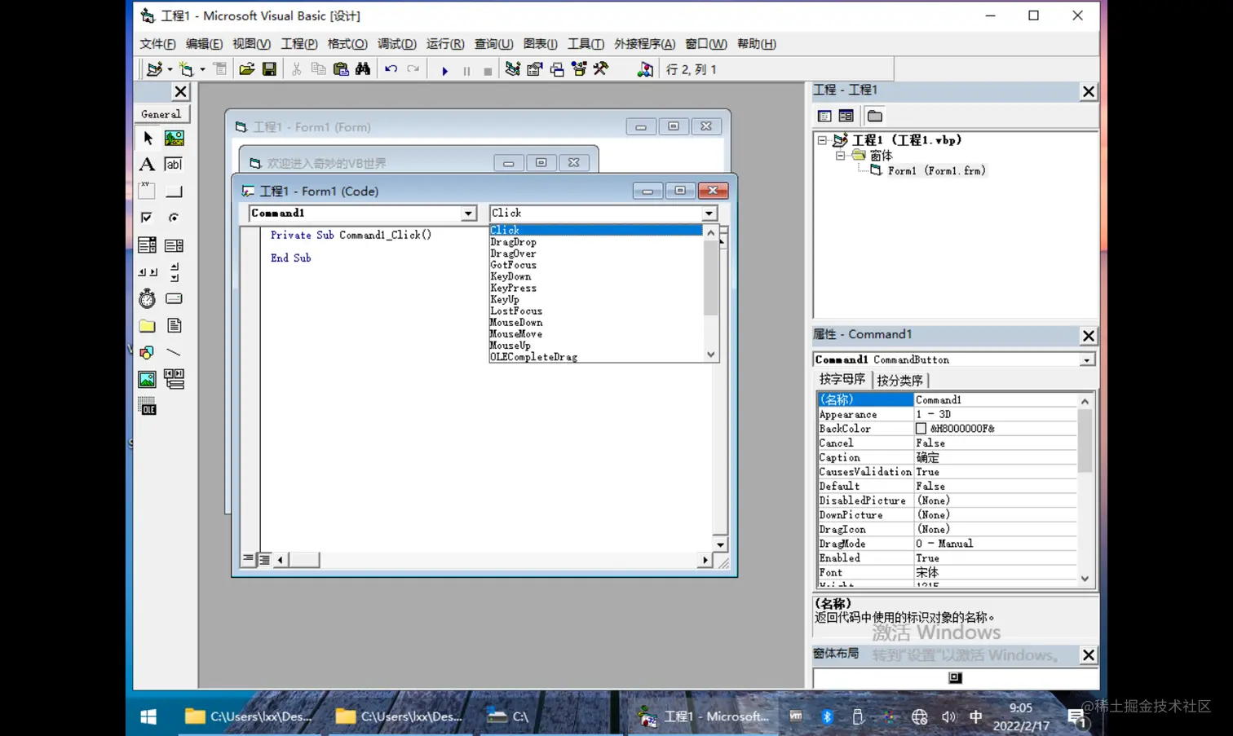The image size is (1233, 736).
Task: Select the CheckBox control tool
Action: point(147,218)
